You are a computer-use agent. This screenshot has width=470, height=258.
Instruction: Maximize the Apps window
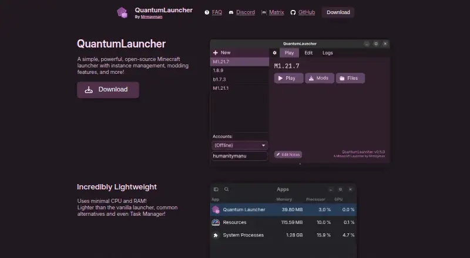(x=340, y=189)
